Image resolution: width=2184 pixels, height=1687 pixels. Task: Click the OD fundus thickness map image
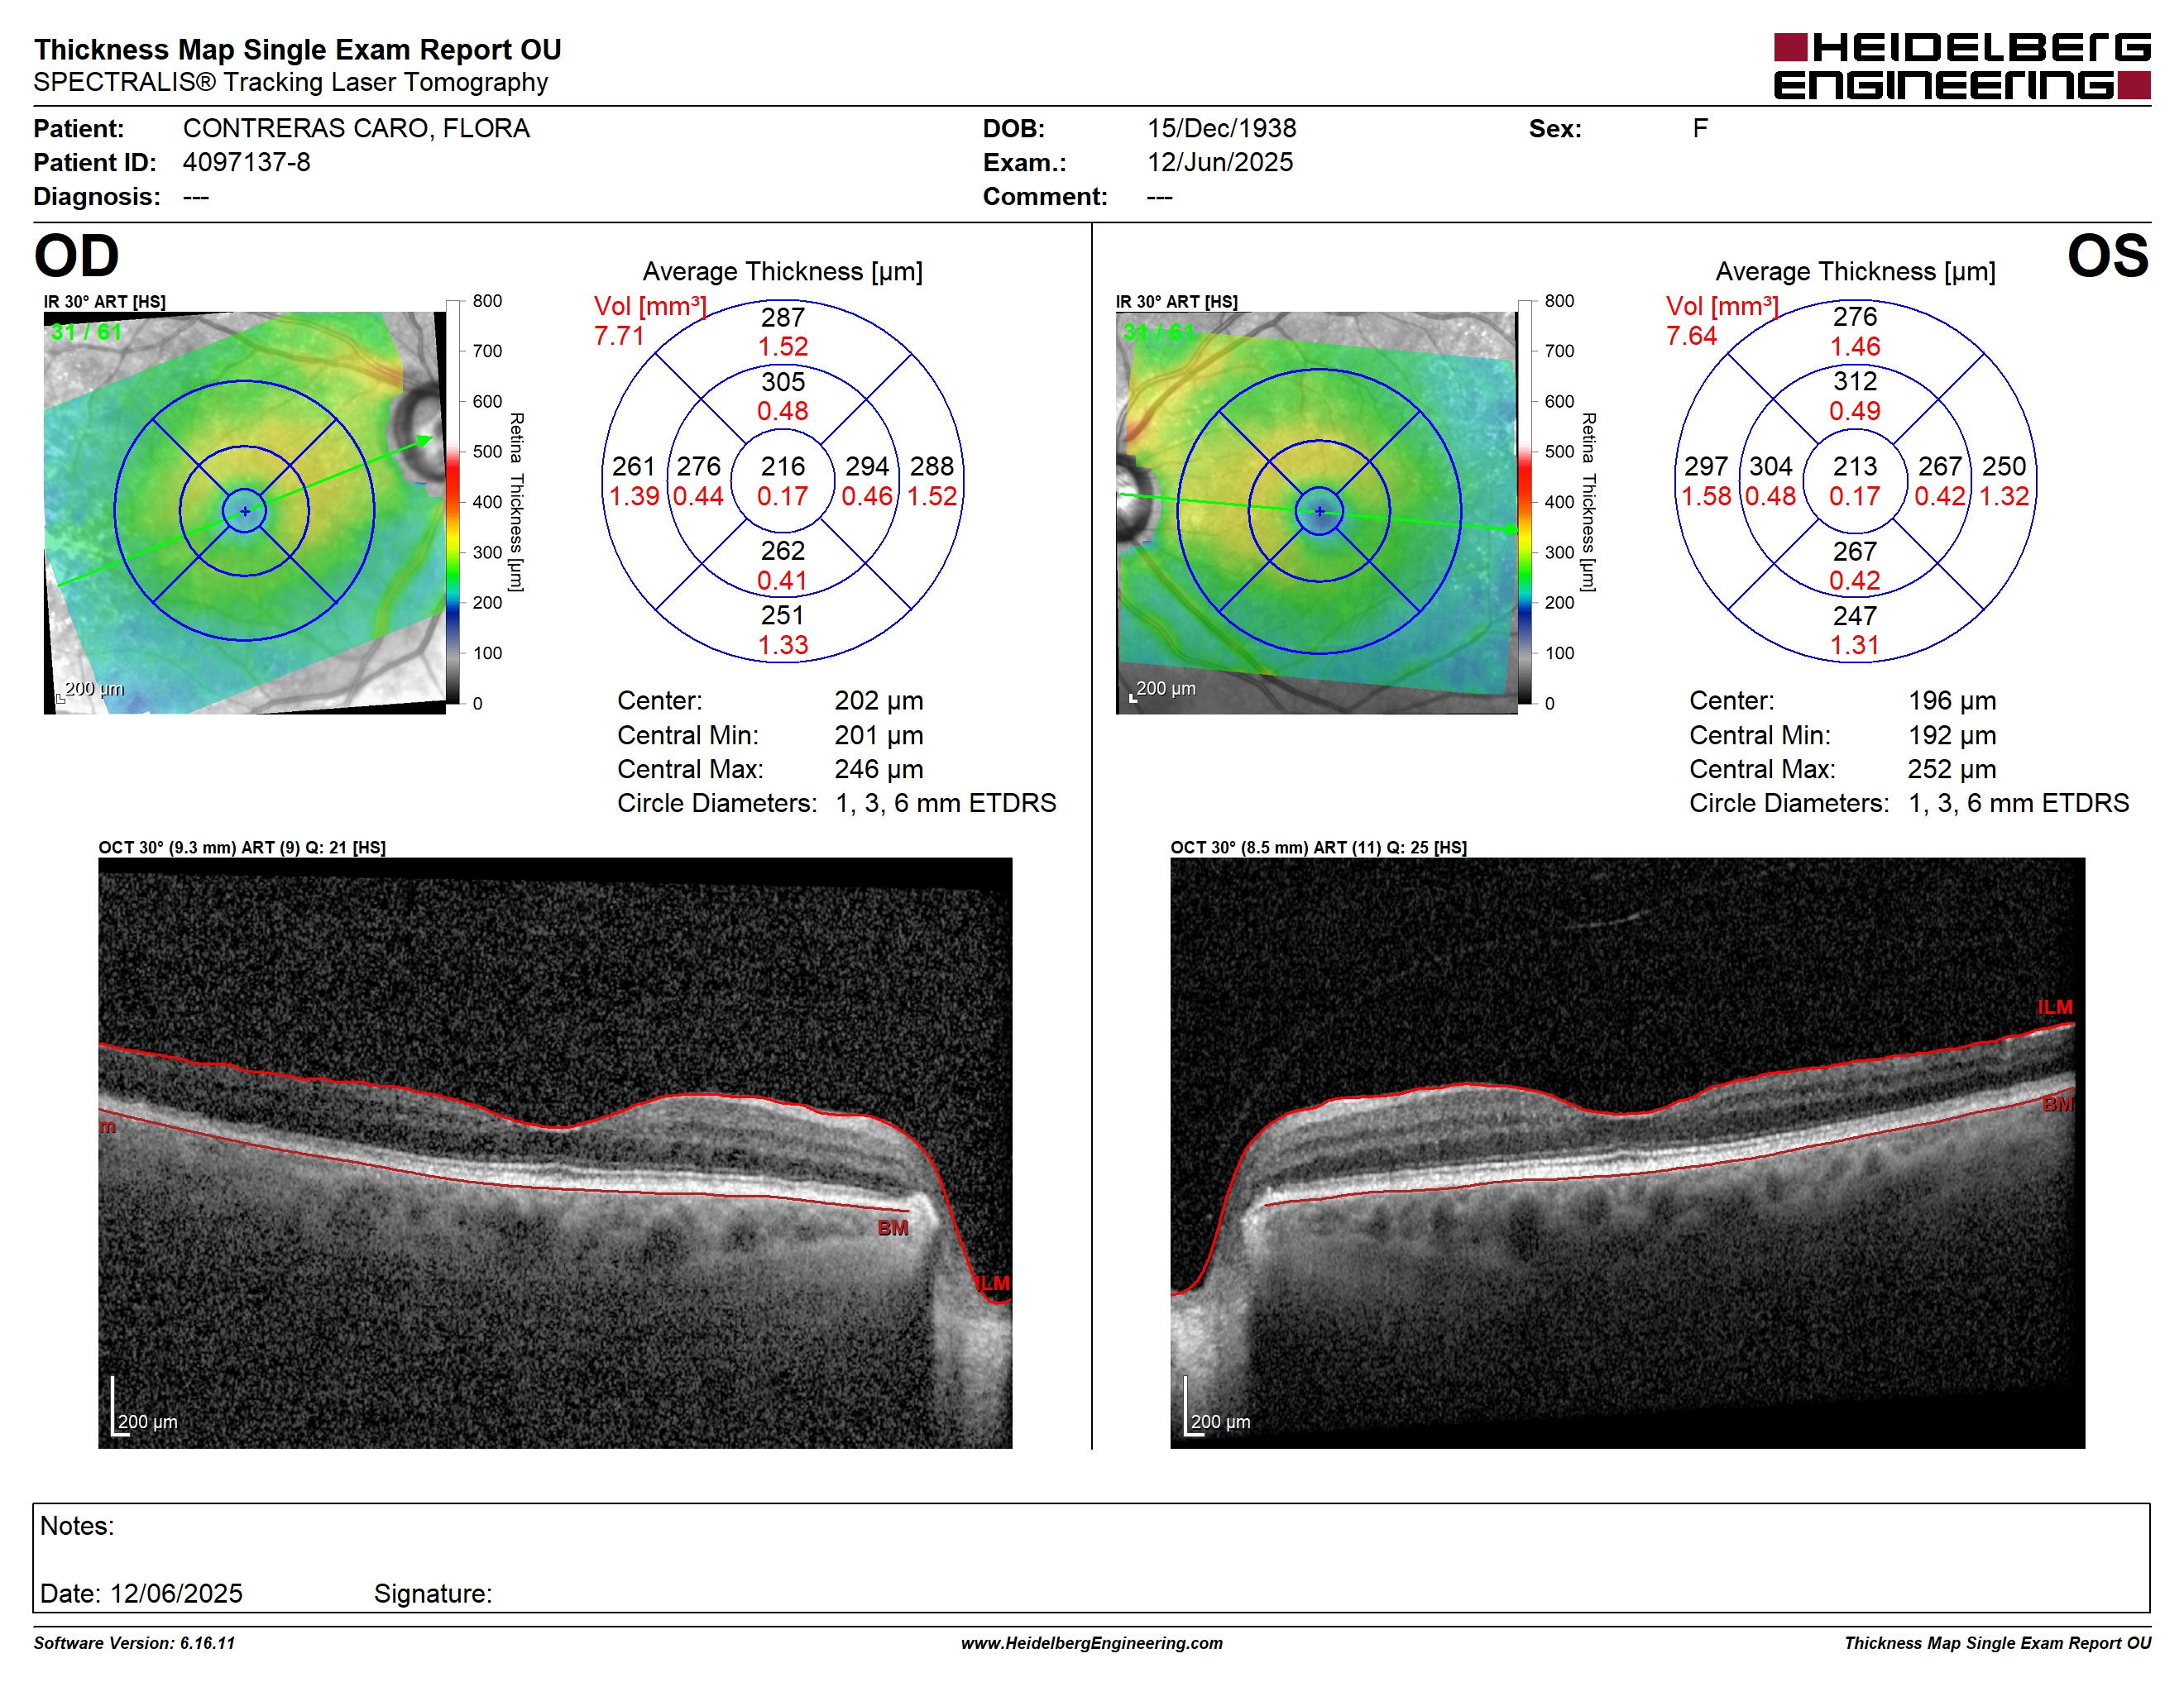[x=245, y=513]
